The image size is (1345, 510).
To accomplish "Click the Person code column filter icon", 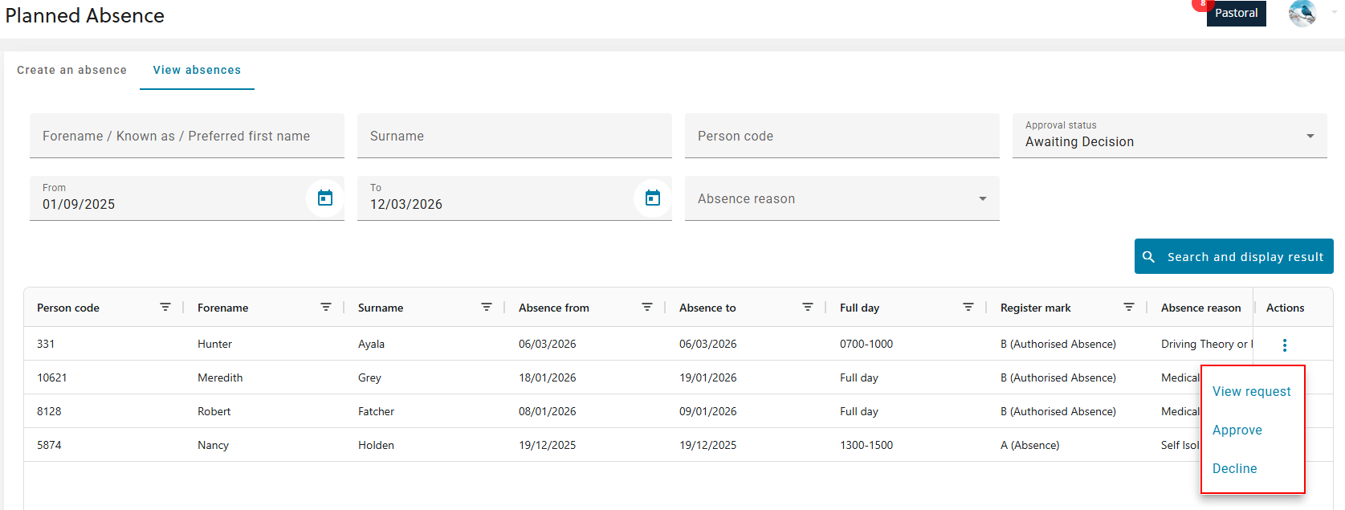I will click(x=165, y=308).
